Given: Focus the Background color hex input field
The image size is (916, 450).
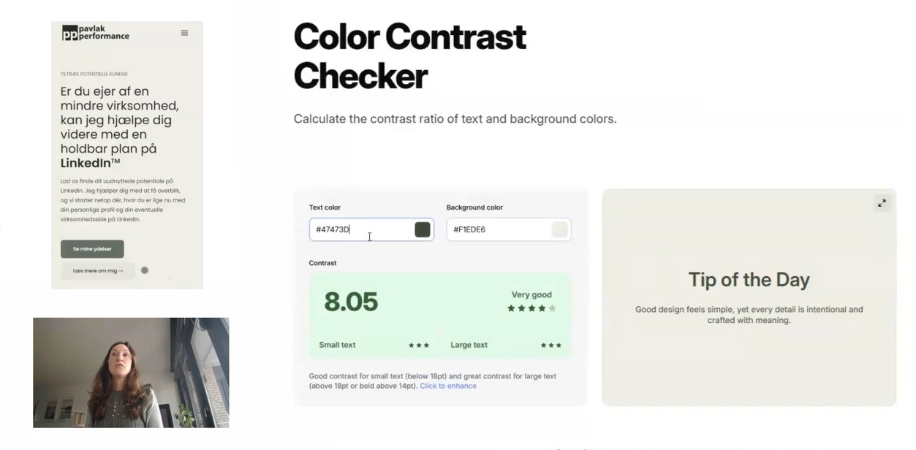Looking at the screenshot, I should tap(497, 229).
